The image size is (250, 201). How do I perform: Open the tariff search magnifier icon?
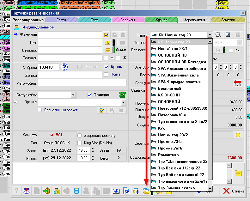218,35
